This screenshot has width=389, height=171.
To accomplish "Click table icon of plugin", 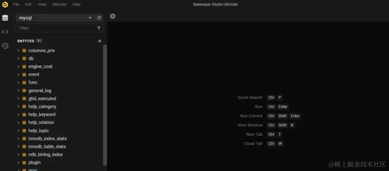I will (24, 163).
